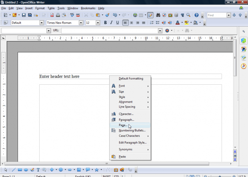Expand the font name dropdown
Viewport: 248px width, 177px height.
(81, 23)
